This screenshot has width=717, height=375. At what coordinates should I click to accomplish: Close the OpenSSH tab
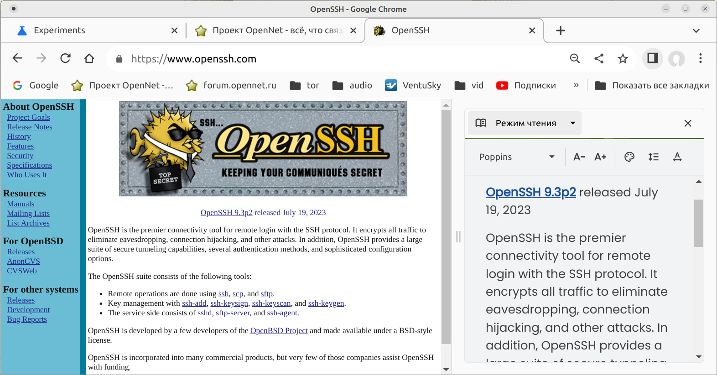point(532,31)
